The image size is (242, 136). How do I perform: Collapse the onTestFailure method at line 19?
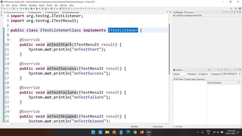pyautogui.click(x=9, y=88)
